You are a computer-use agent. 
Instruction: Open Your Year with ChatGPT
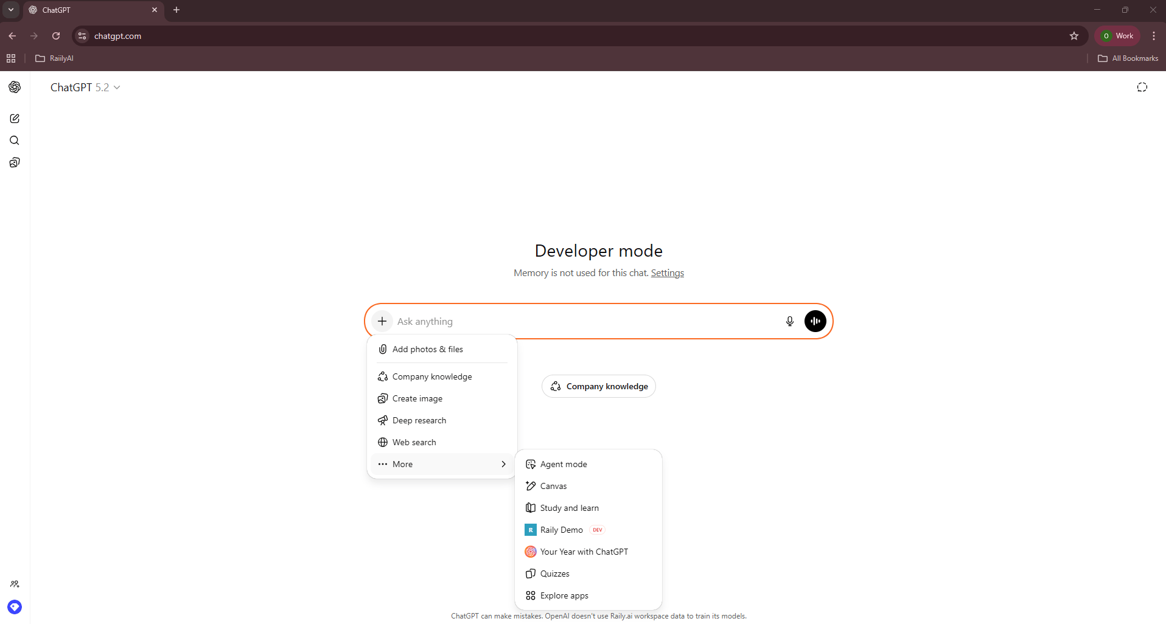point(588,552)
